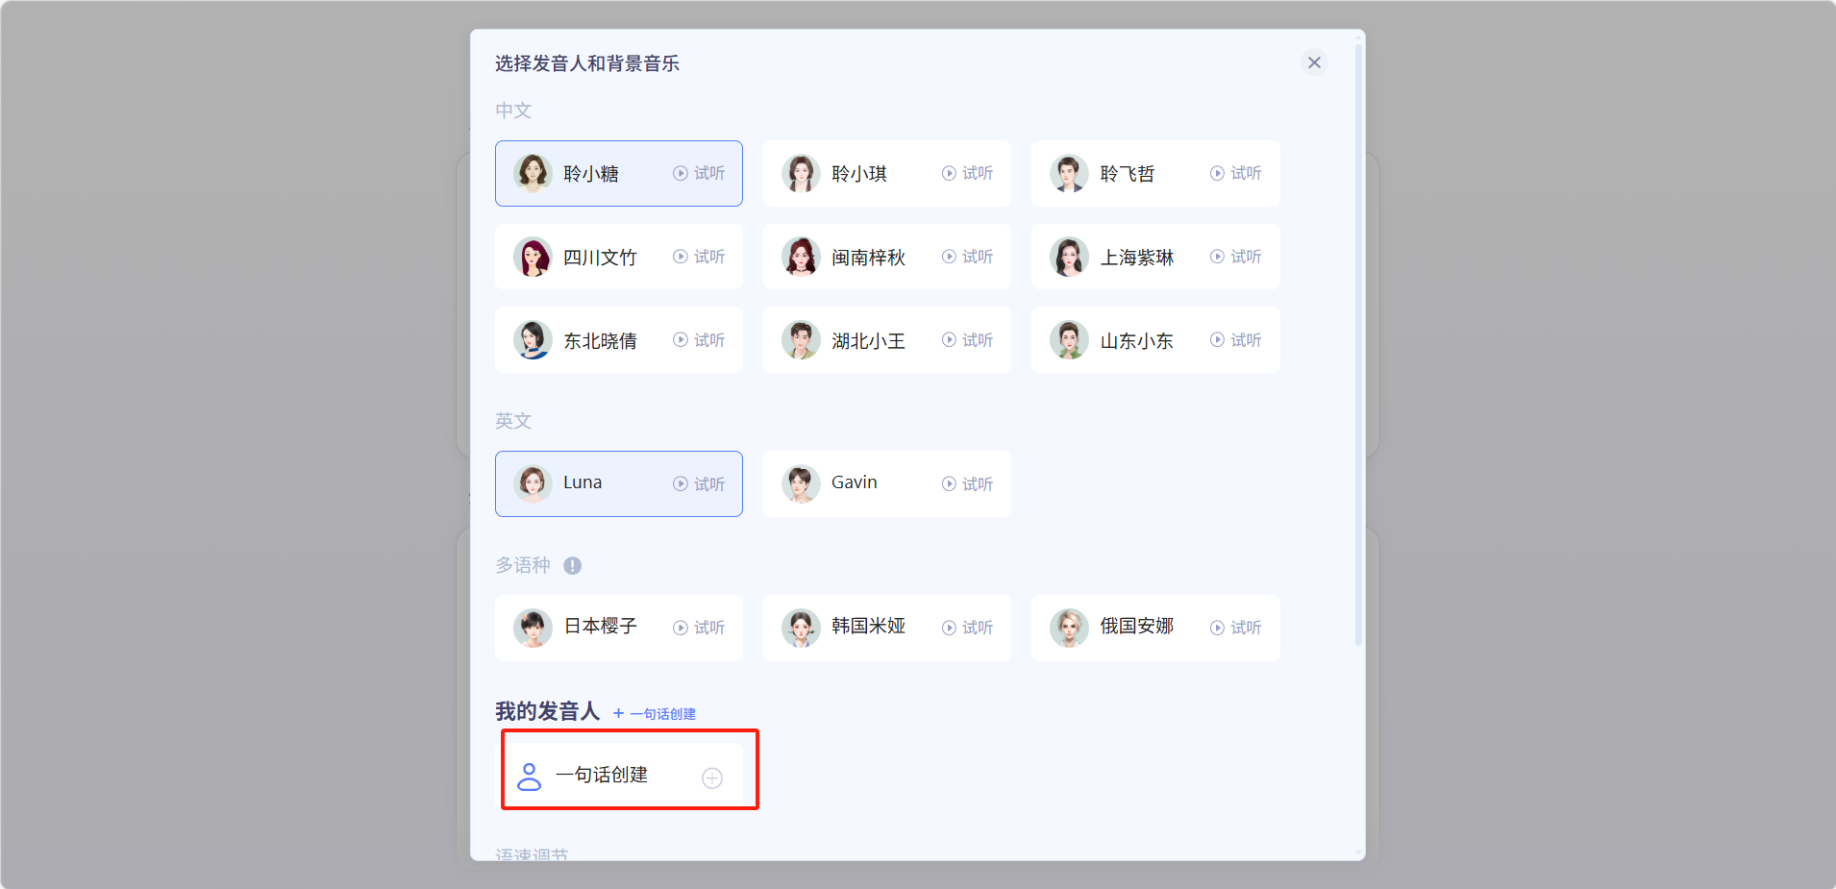The height and width of the screenshot is (889, 1836).
Task: Play Luna voice sample
Action: tap(699, 484)
